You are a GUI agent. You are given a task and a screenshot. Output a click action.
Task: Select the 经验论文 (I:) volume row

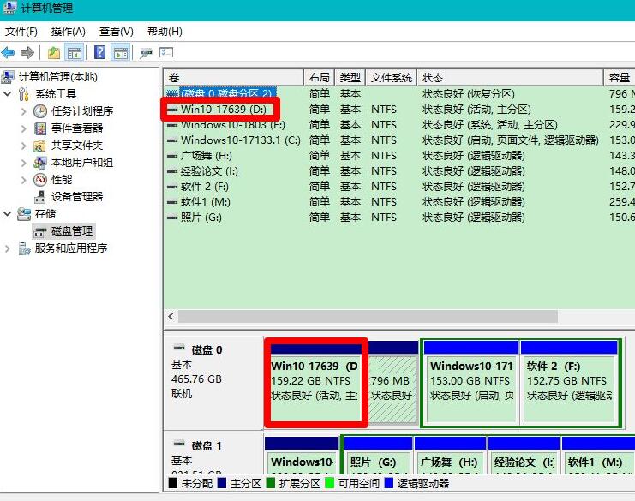[399, 170]
